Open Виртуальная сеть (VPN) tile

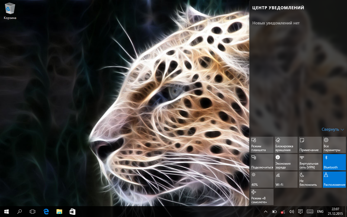310,162
